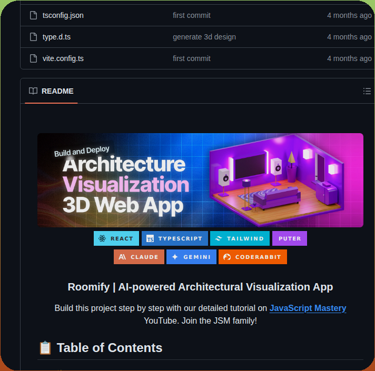The image size is (375, 371).
Task: Click the Tailwind badge
Action: (240, 238)
